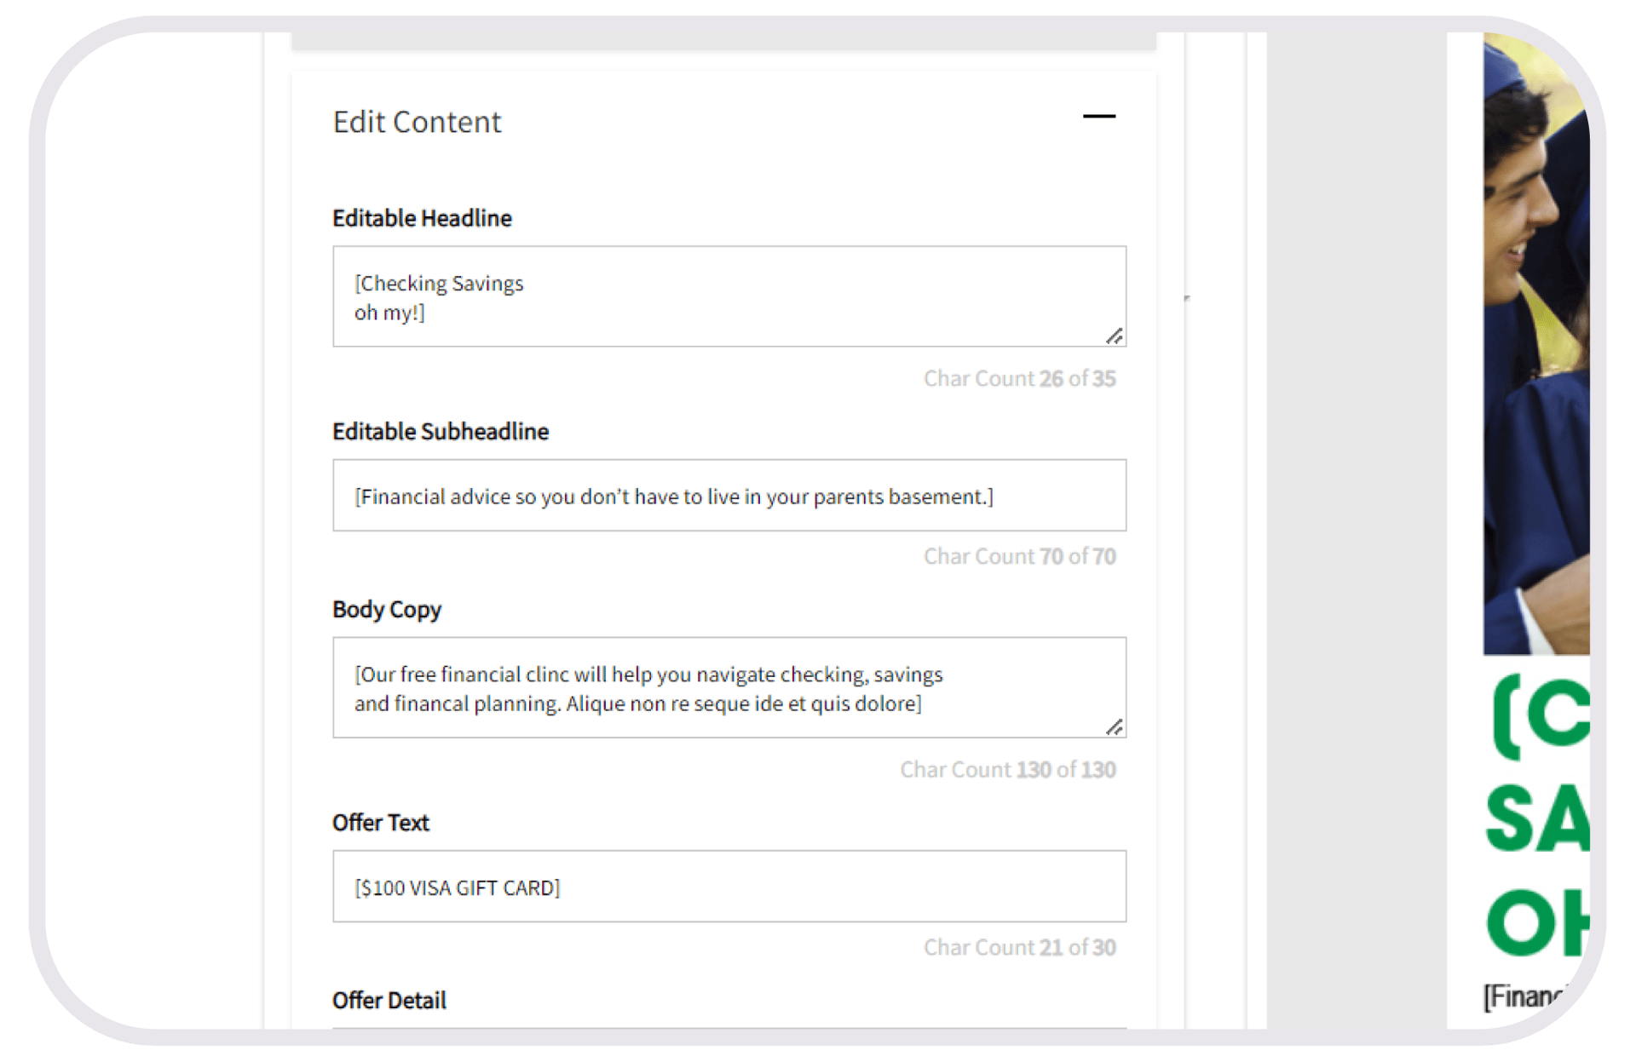Focus the Body Copy text area

click(x=729, y=687)
